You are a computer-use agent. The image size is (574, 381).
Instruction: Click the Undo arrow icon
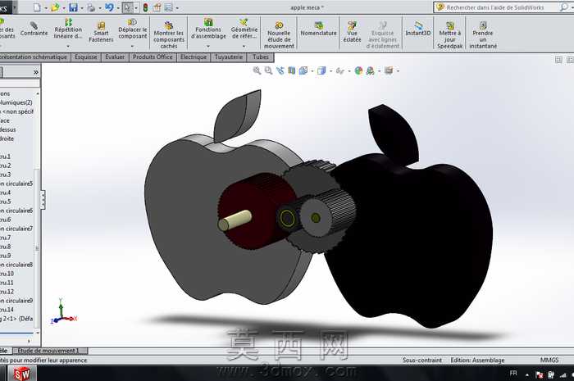[109, 7]
